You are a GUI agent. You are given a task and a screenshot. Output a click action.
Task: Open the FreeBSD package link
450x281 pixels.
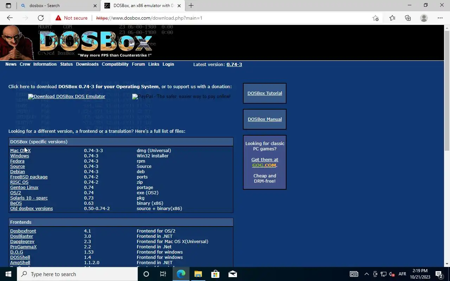tap(29, 177)
